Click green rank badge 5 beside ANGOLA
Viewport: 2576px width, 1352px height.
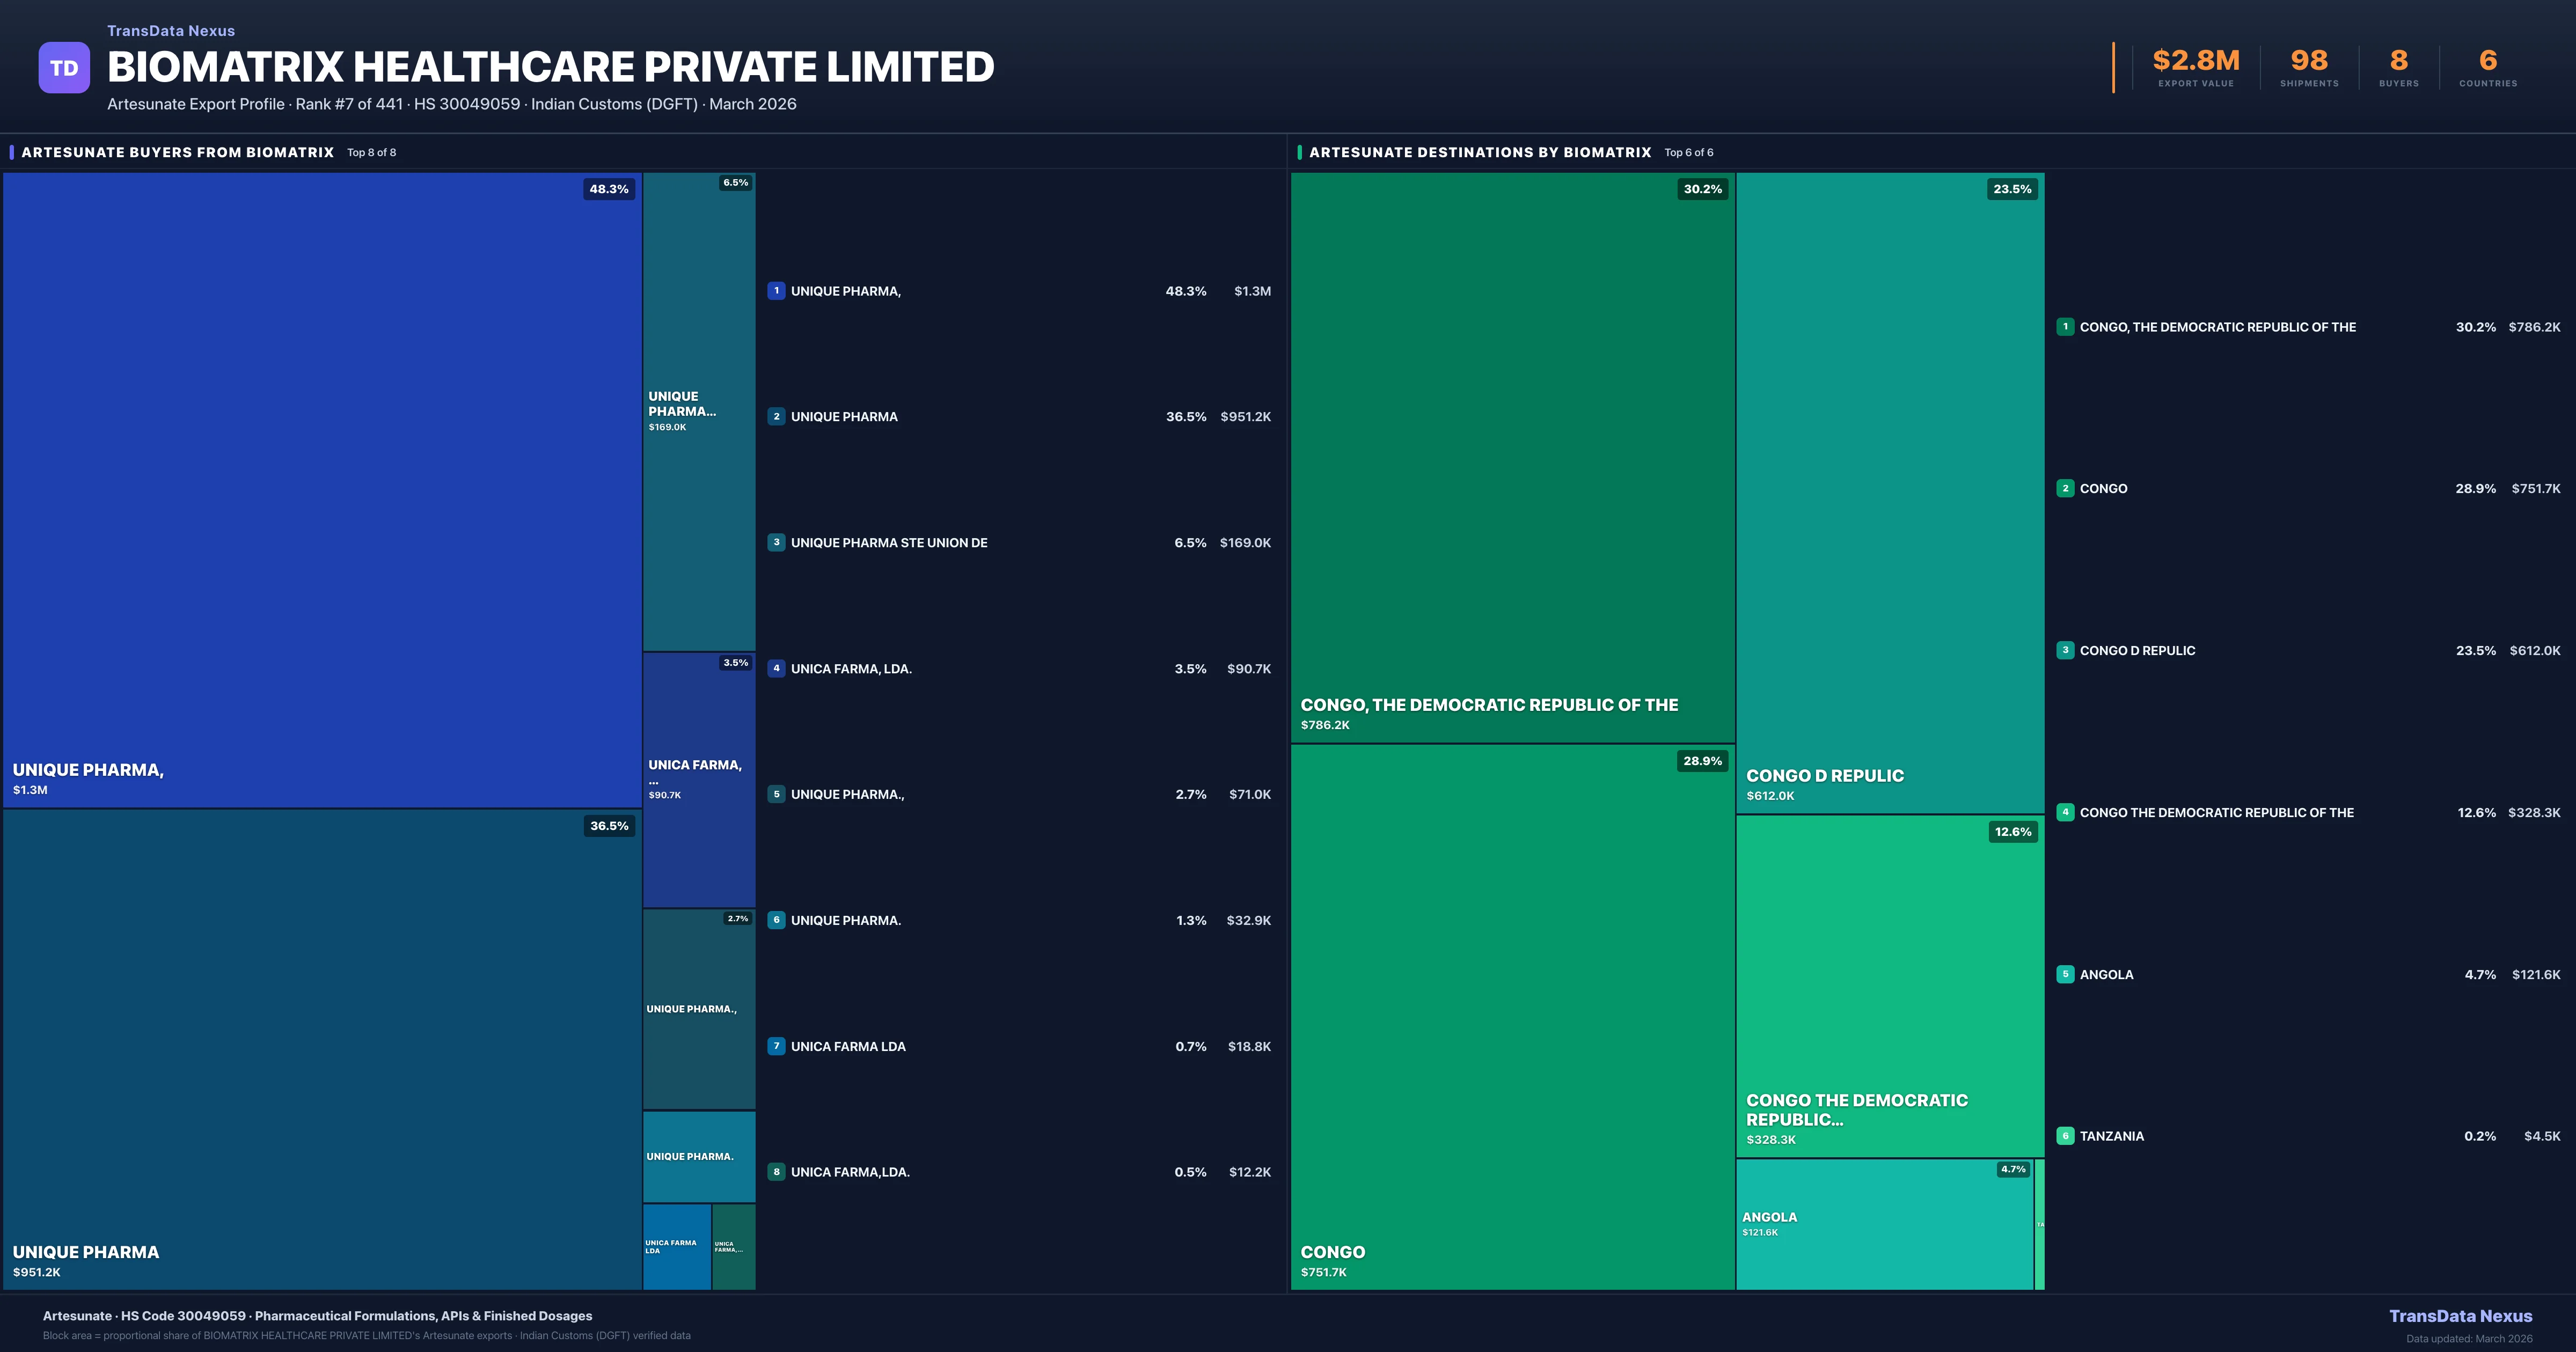2065,974
